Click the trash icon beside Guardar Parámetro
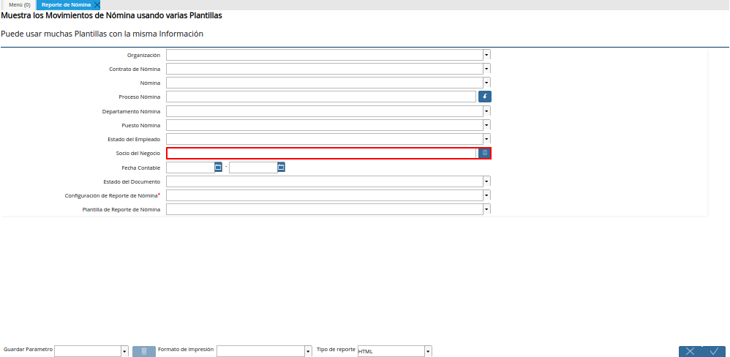 pyautogui.click(x=144, y=351)
